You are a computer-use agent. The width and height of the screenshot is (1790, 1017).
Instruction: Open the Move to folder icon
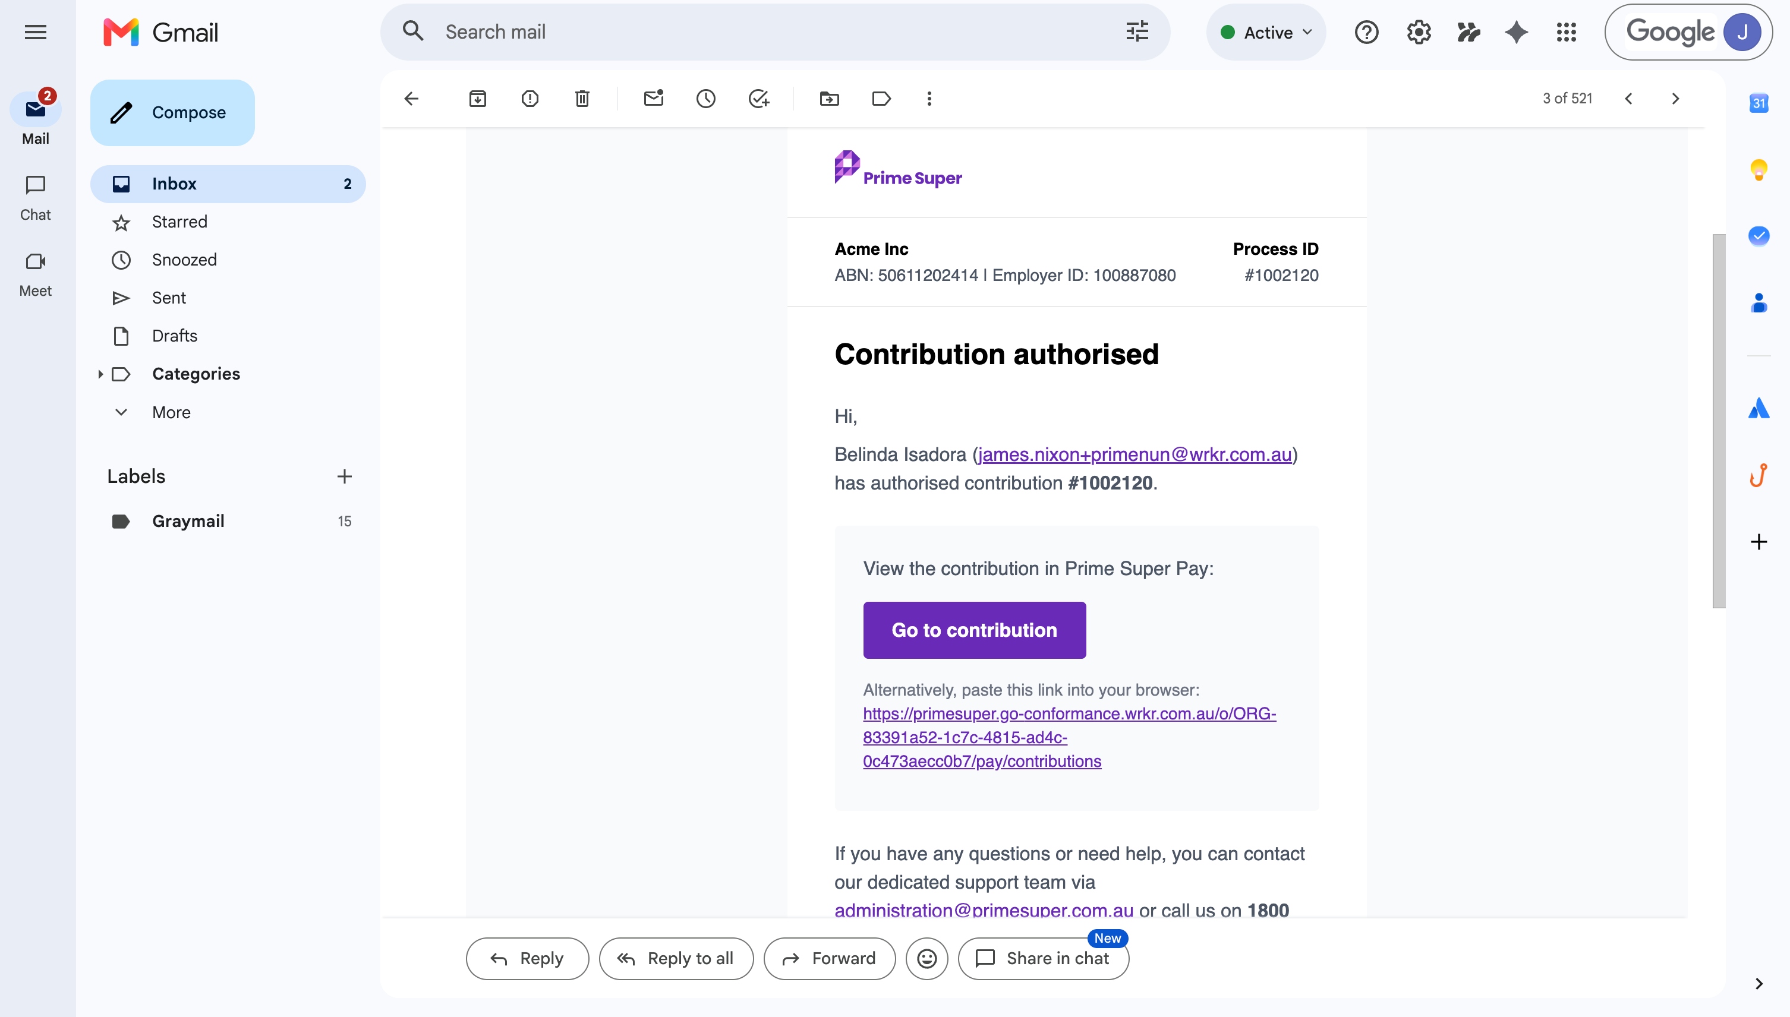click(x=829, y=99)
